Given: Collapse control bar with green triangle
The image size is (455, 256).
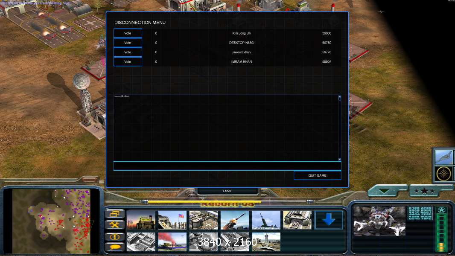Looking at the screenshot, I should point(387,191).
